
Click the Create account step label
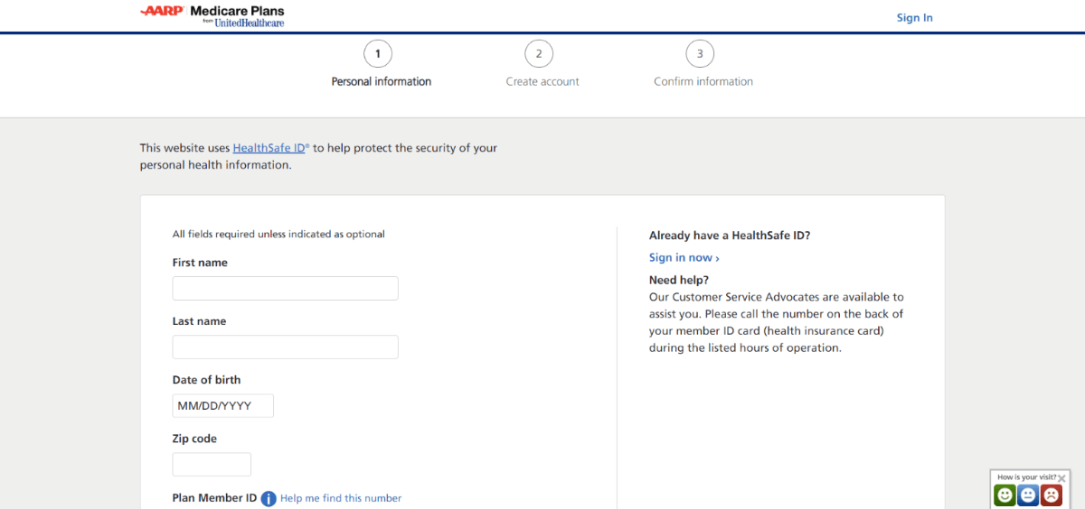(542, 81)
